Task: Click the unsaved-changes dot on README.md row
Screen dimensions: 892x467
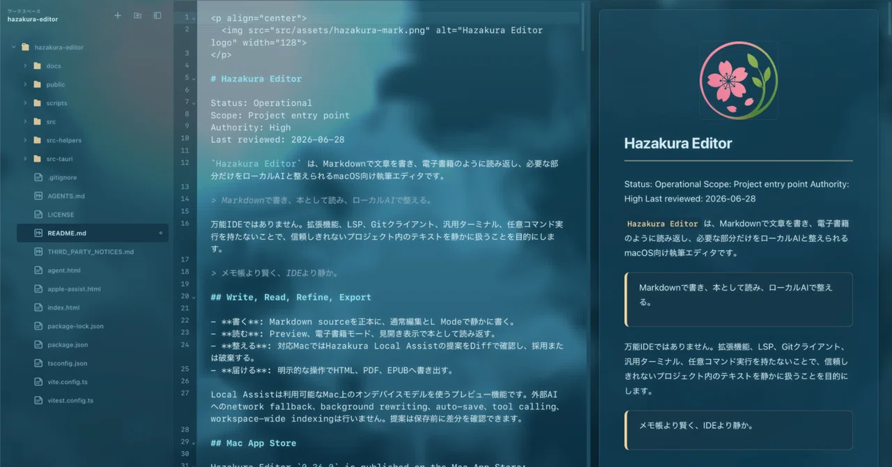Action: coord(160,233)
